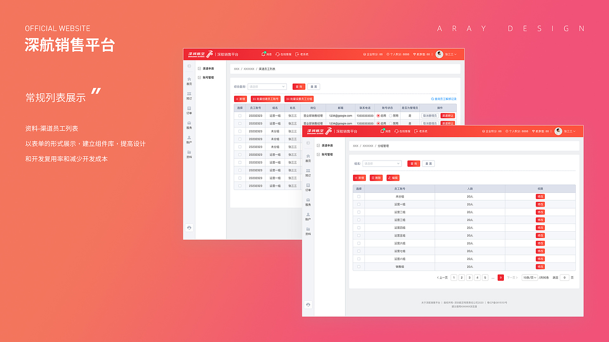Image resolution: width=609 pixels, height=342 pixels.
Task: Go to 首页 in group management sidebar
Action: click(308, 158)
